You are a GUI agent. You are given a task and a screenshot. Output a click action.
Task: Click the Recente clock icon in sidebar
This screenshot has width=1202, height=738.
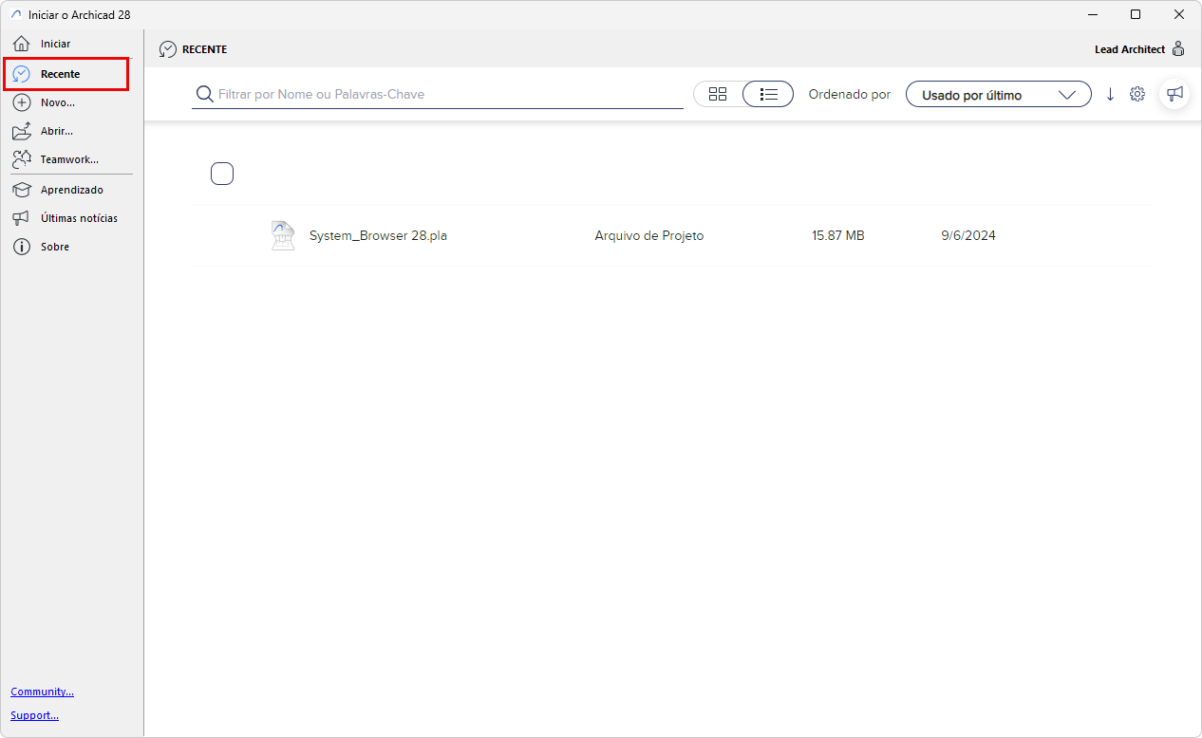(21, 74)
